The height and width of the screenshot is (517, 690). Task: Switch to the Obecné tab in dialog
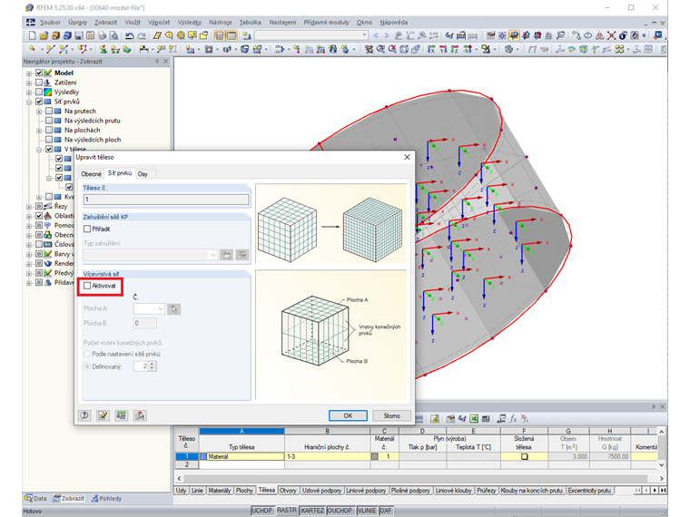tap(91, 174)
